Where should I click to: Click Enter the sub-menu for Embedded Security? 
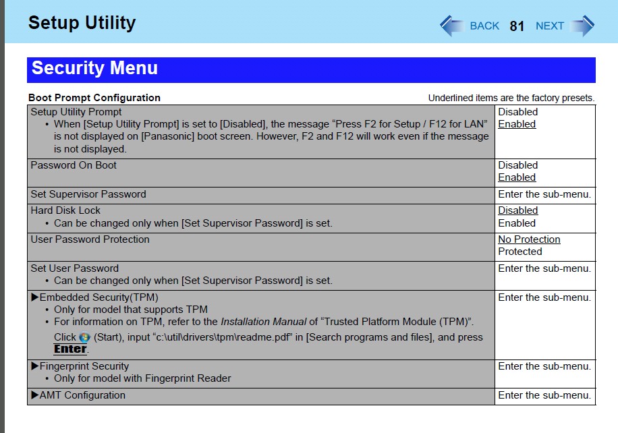coord(544,297)
